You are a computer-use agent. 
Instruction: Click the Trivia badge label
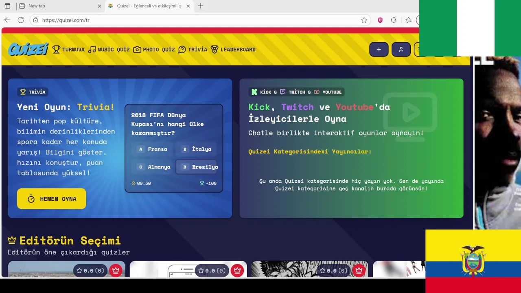tap(33, 92)
